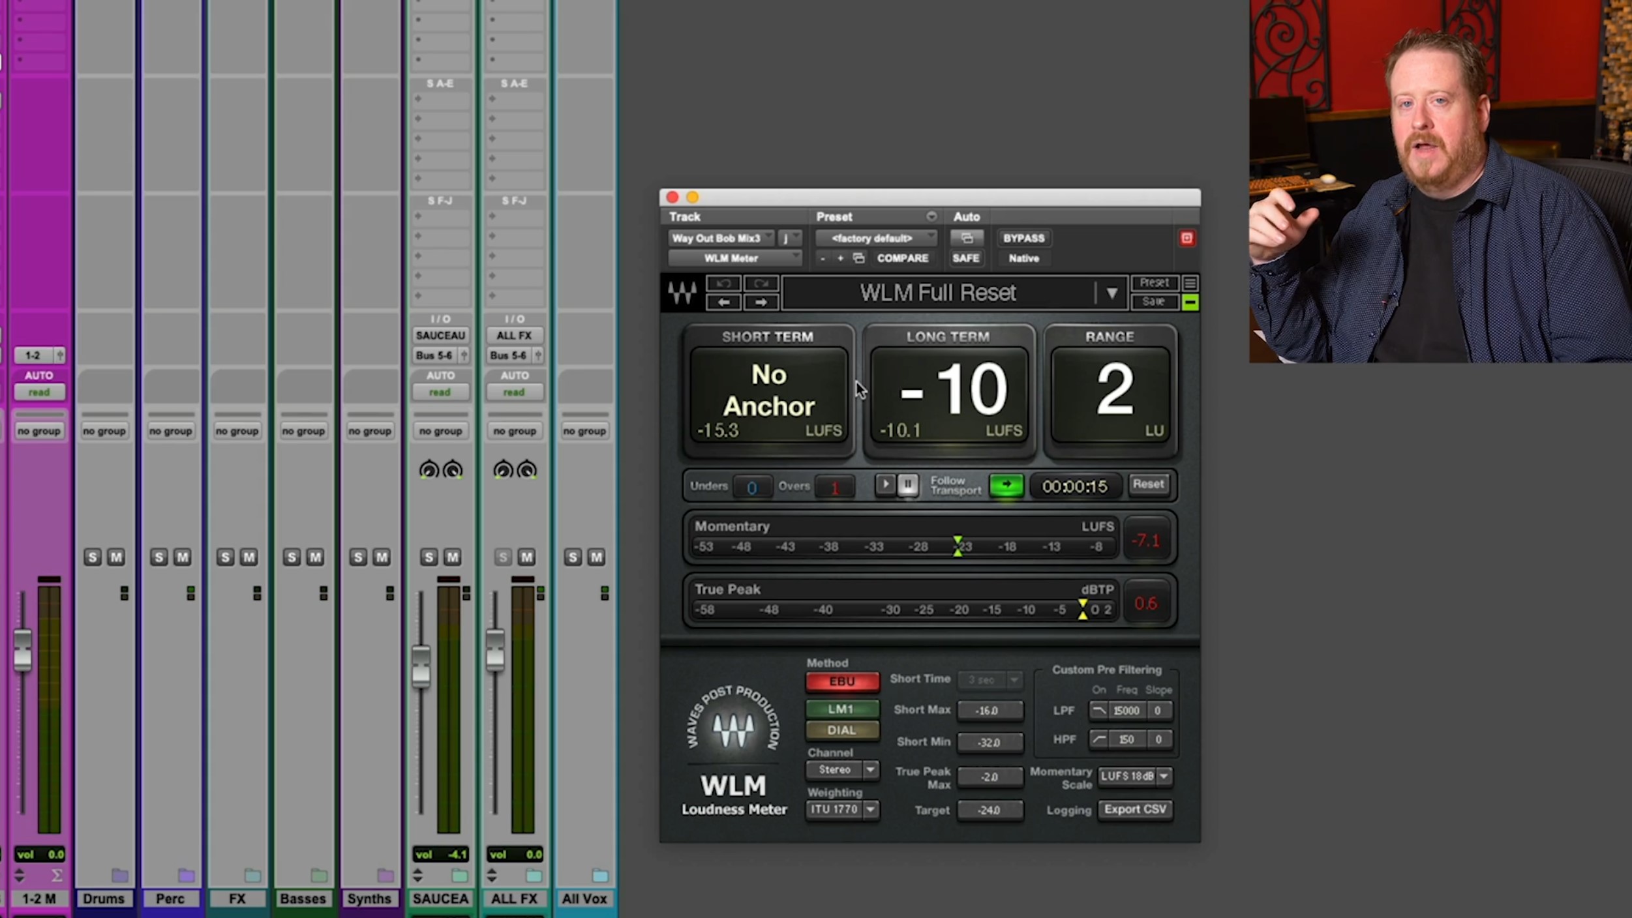This screenshot has width=1632, height=918.
Task: Select the EBU method
Action: click(842, 681)
